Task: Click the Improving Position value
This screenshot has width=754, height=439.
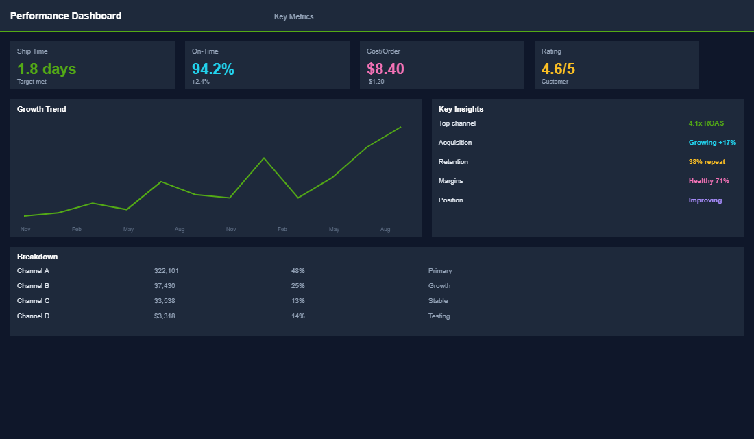Action: (705, 200)
